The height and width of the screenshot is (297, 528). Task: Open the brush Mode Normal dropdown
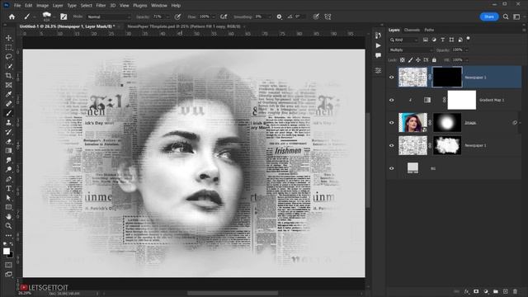coord(108,16)
